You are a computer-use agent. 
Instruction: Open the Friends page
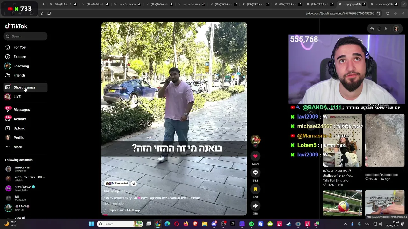[x=19, y=75]
